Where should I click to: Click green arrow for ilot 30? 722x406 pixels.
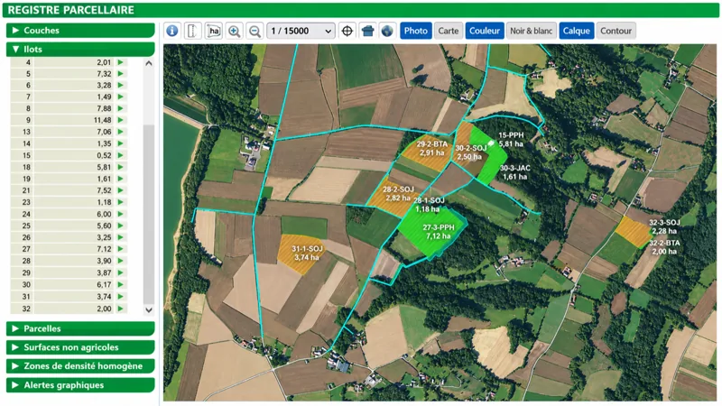tap(121, 285)
